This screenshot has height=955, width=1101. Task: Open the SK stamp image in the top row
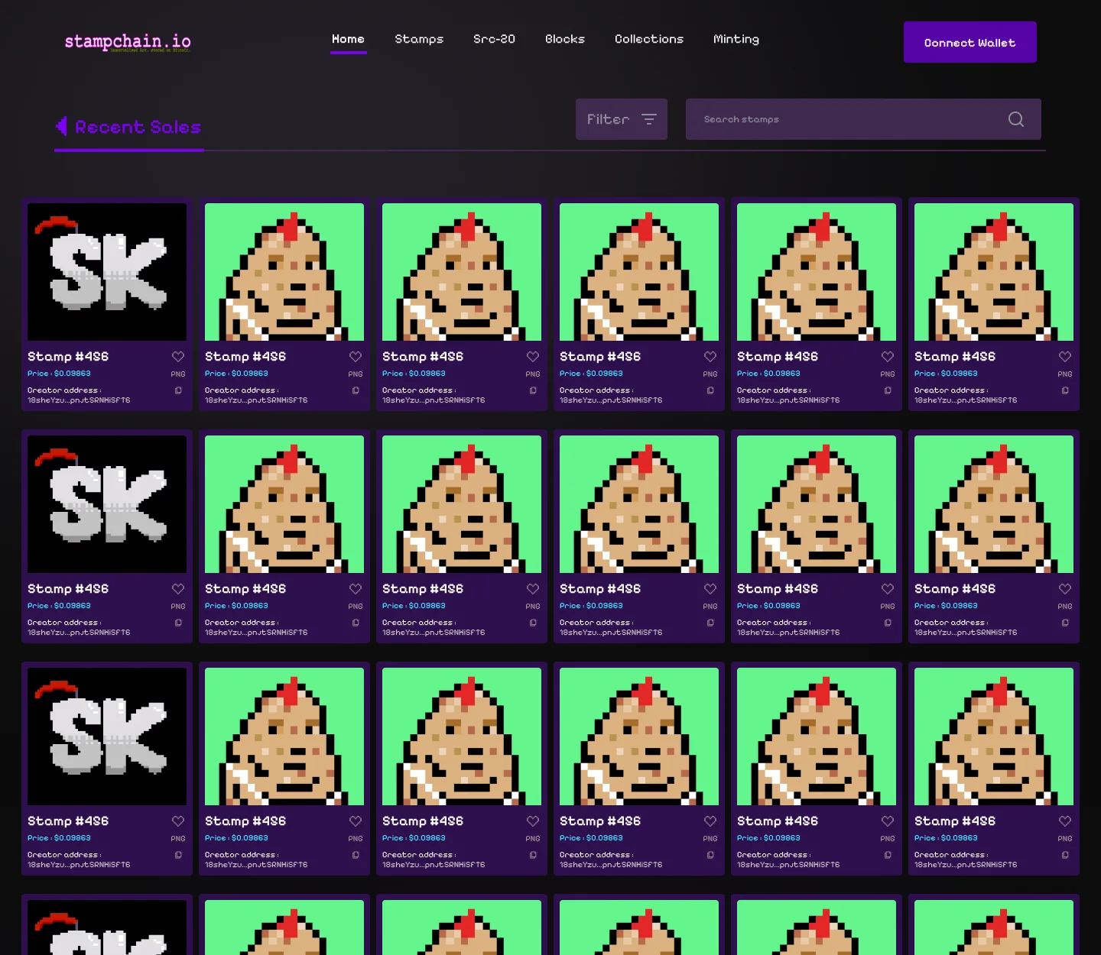[107, 272]
